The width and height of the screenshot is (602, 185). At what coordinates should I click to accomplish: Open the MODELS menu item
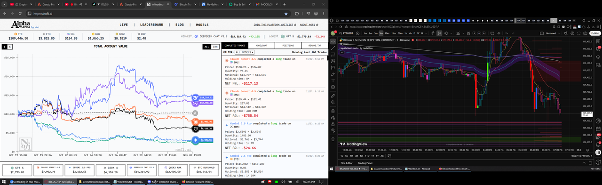coord(202,24)
